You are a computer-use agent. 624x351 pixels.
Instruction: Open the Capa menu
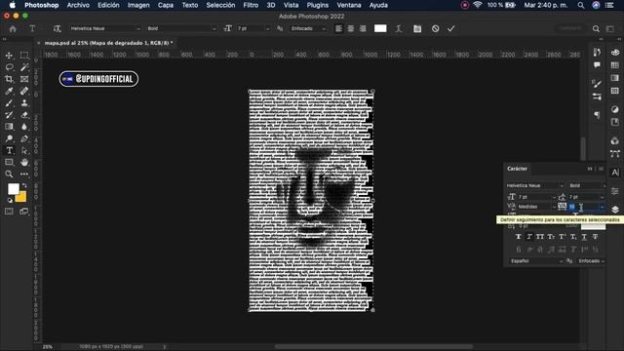tap(166, 5)
